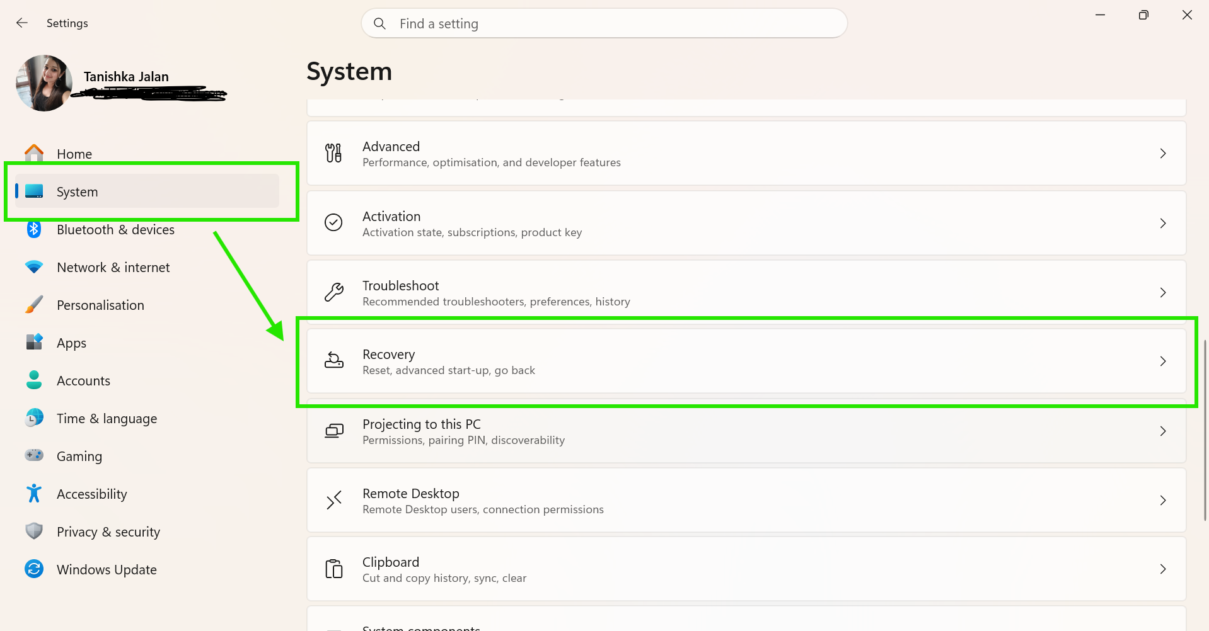Open Personalisation settings
This screenshot has width=1209, height=631.
point(147,305)
